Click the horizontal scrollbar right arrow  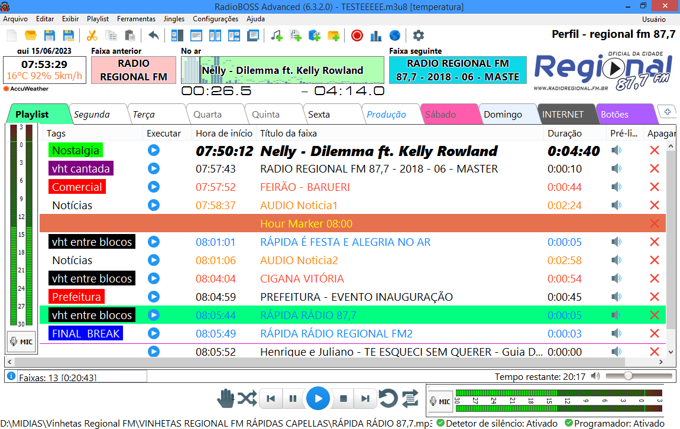[x=661, y=362]
